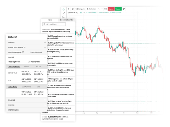Click the 10:31:13 AM current local time
Screen dimensions: 170x127
tap(27, 94)
